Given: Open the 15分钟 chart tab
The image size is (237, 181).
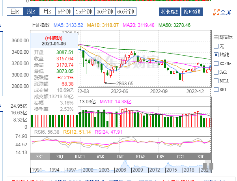Looking at the screenshot, I should pyautogui.click(x=84, y=11).
